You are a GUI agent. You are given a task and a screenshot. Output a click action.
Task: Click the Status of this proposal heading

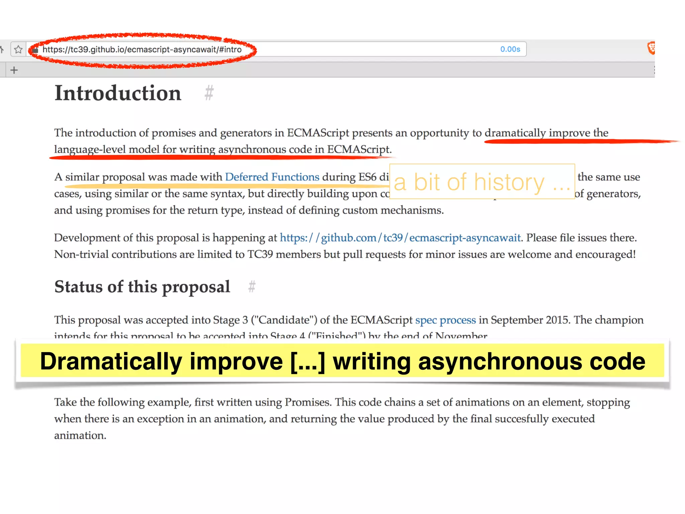click(142, 287)
